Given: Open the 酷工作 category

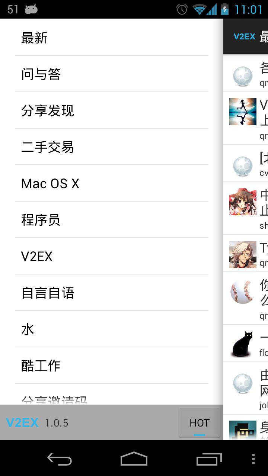Looking at the screenshot, I should pyautogui.click(x=112, y=366).
